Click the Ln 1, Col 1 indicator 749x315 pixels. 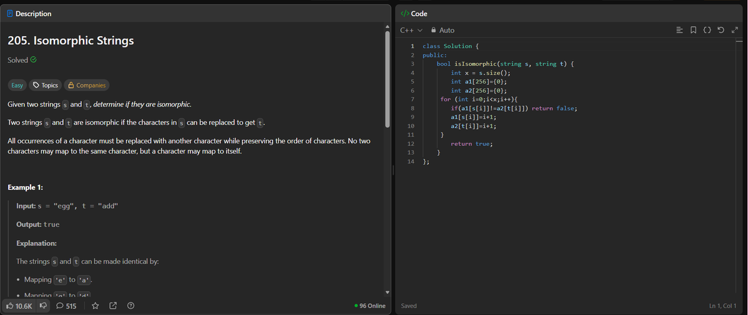pos(723,306)
